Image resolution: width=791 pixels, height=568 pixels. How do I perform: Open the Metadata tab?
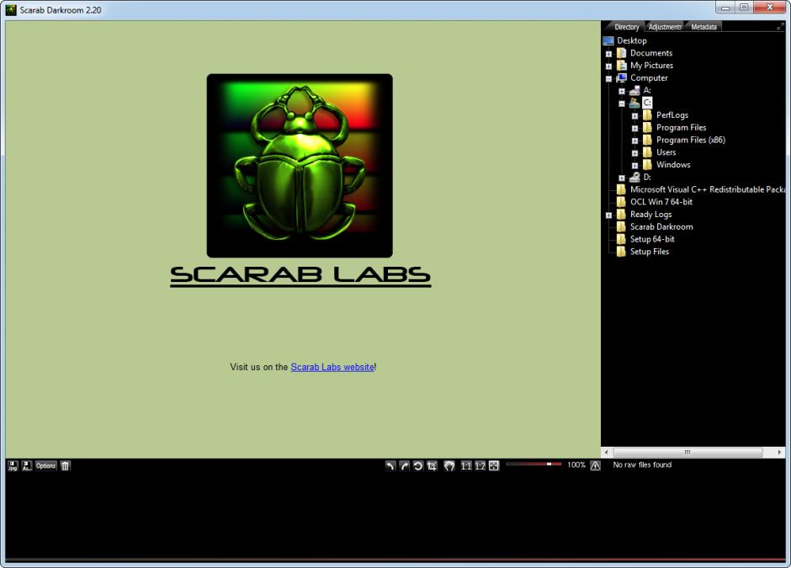pos(703,27)
